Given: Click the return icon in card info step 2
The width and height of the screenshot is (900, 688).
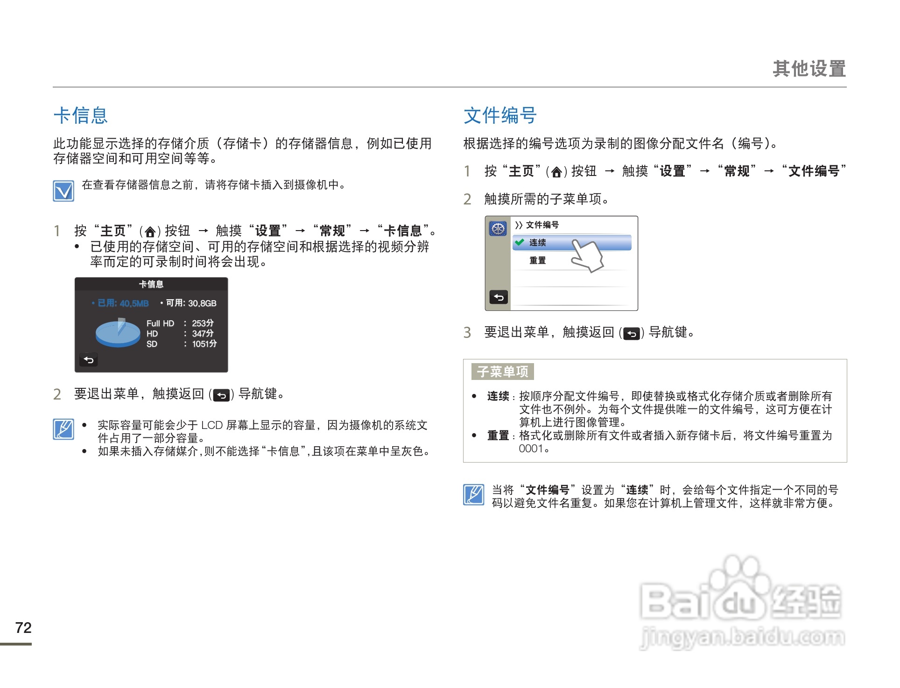Looking at the screenshot, I should [221, 395].
